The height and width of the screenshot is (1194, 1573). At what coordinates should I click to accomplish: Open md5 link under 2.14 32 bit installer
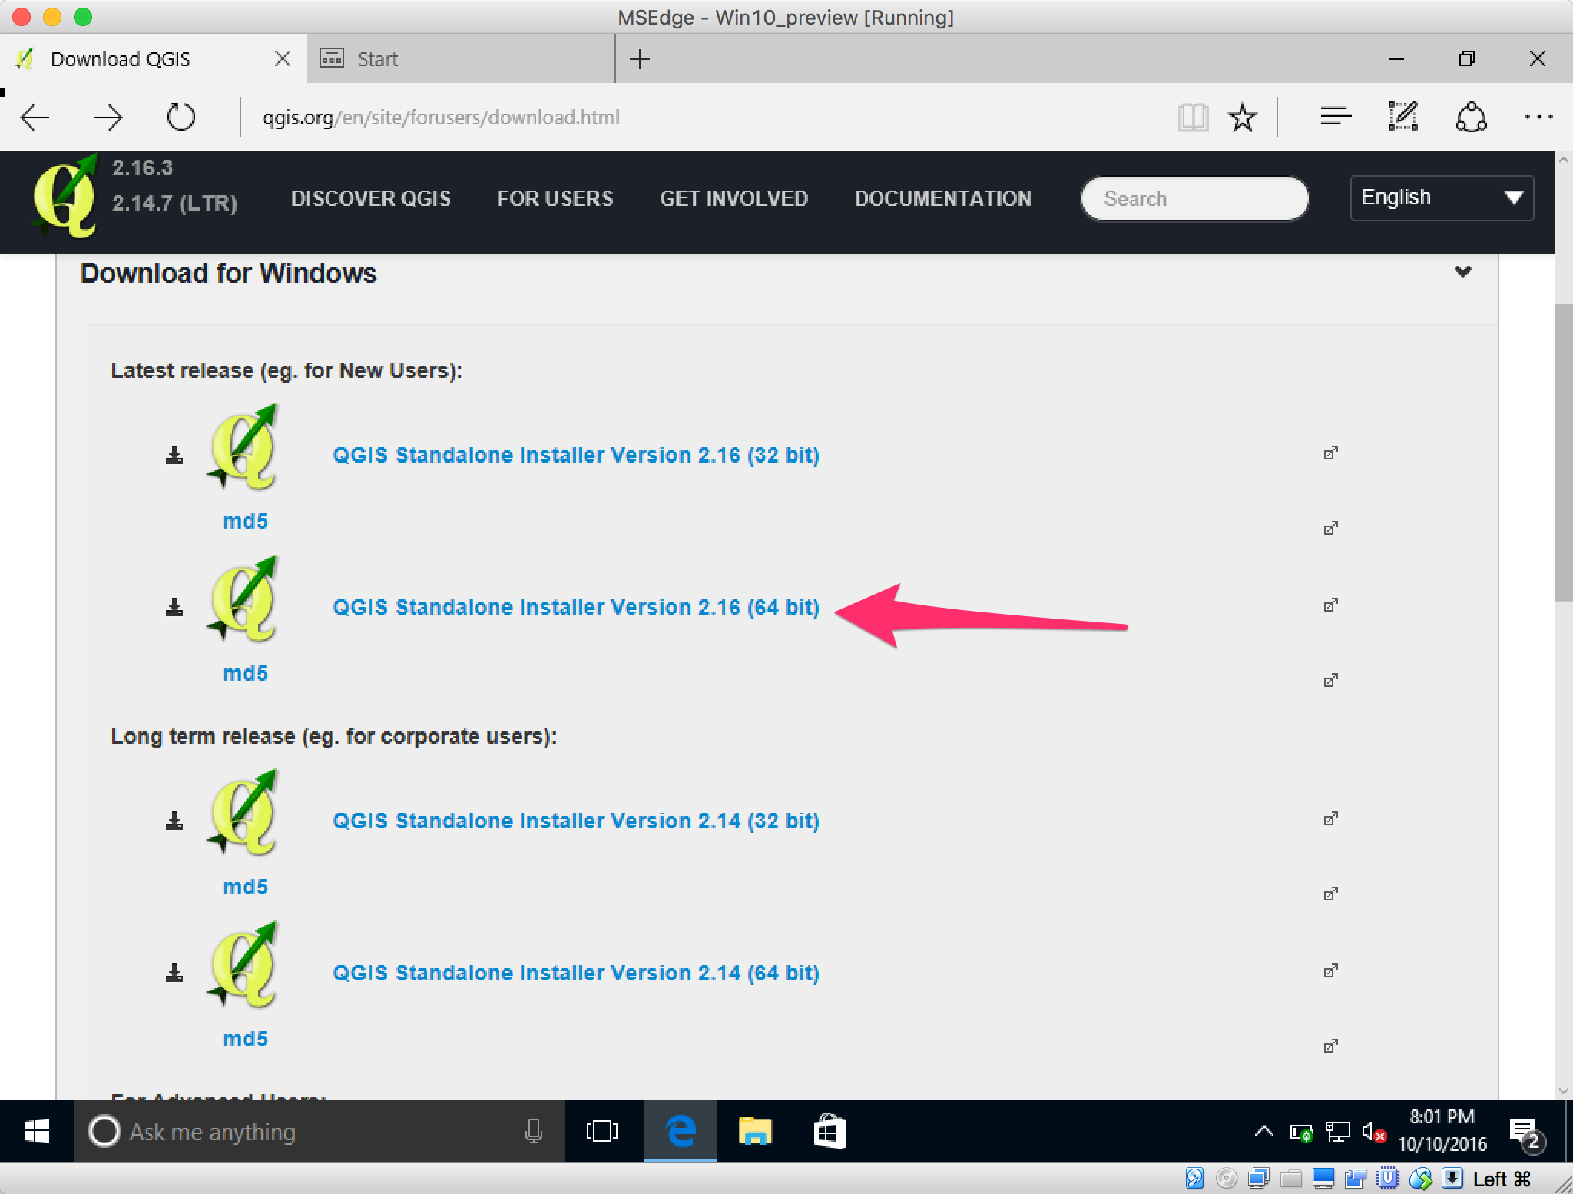point(245,887)
